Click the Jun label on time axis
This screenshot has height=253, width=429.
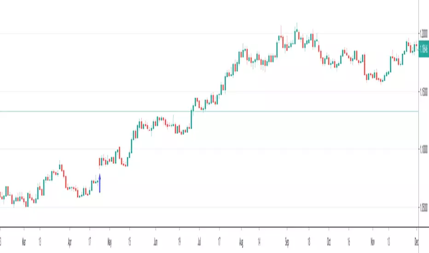click(x=156, y=240)
